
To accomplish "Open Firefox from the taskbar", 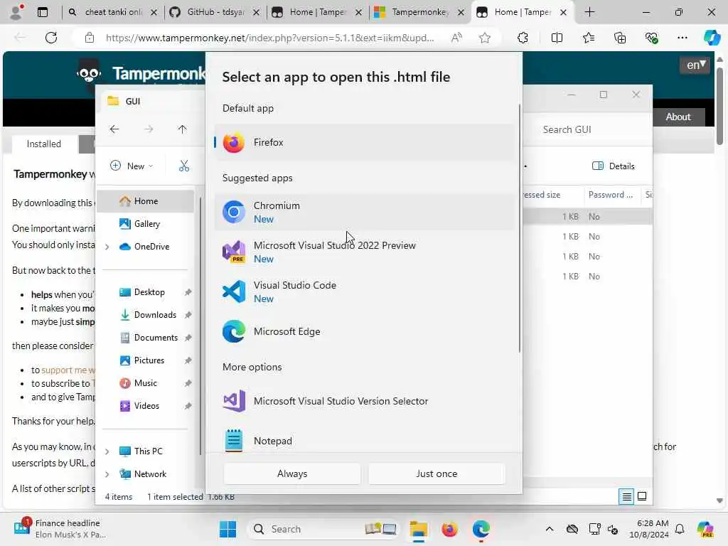I will click(449, 529).
